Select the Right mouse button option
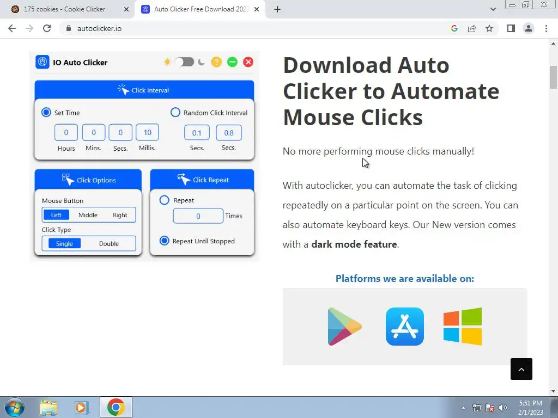 pos(120,215)
